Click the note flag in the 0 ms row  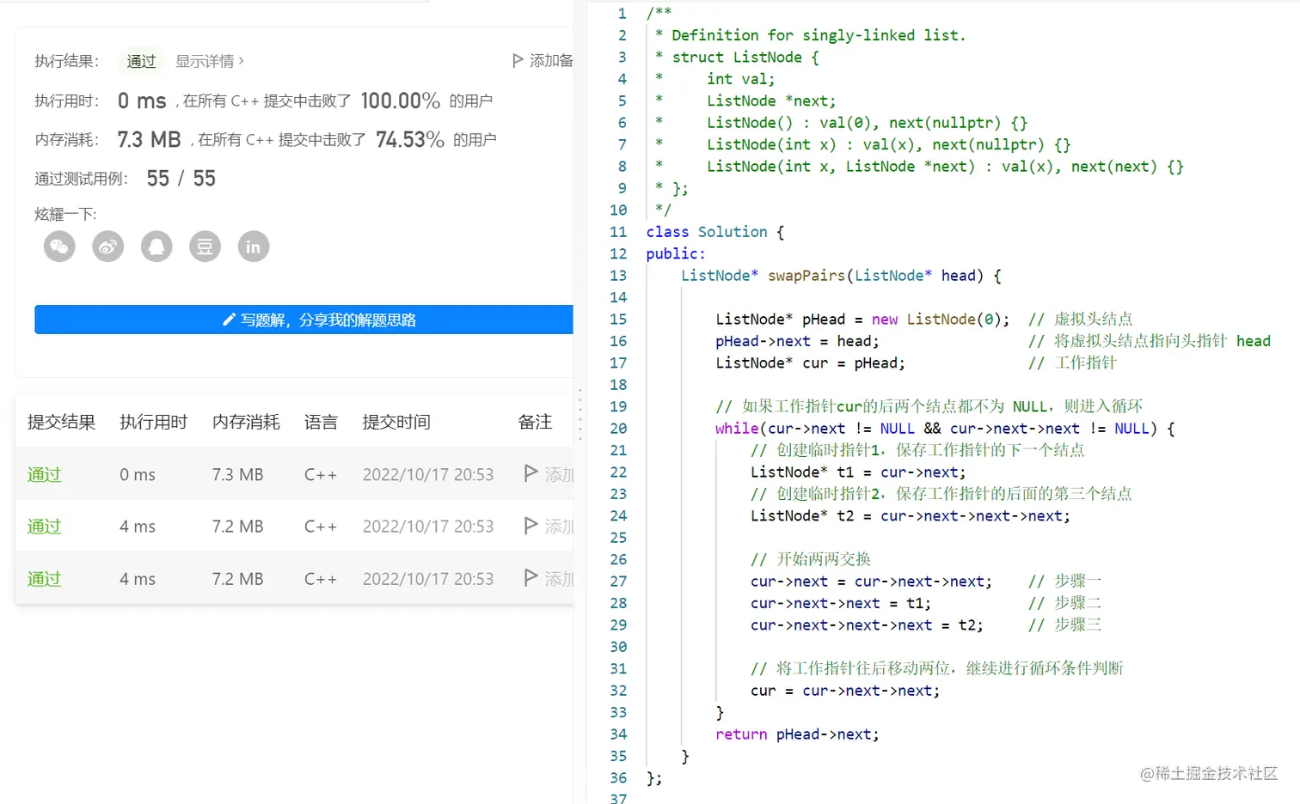[x=530, y=473]
